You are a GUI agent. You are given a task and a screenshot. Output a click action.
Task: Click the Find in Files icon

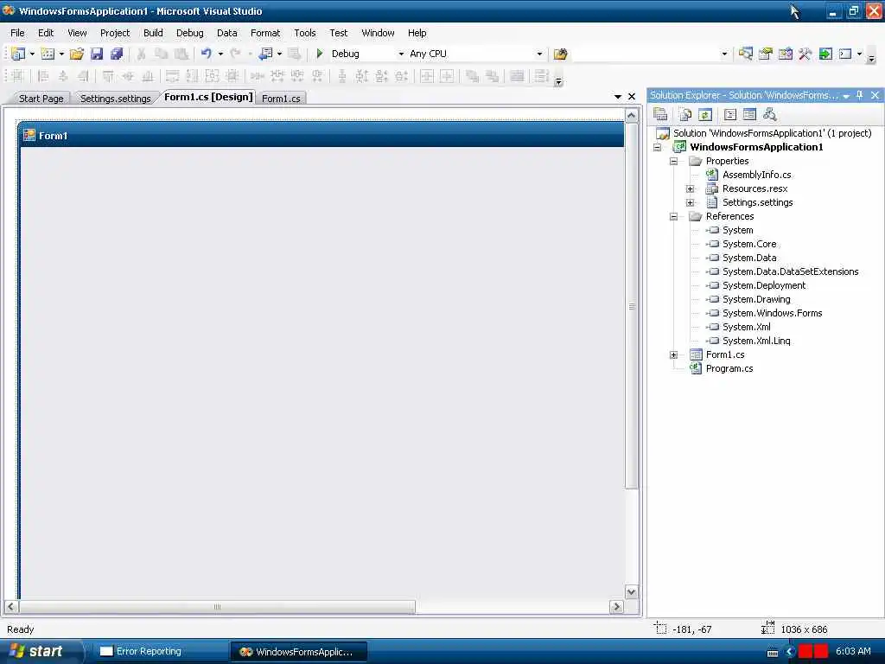(560, 54)
